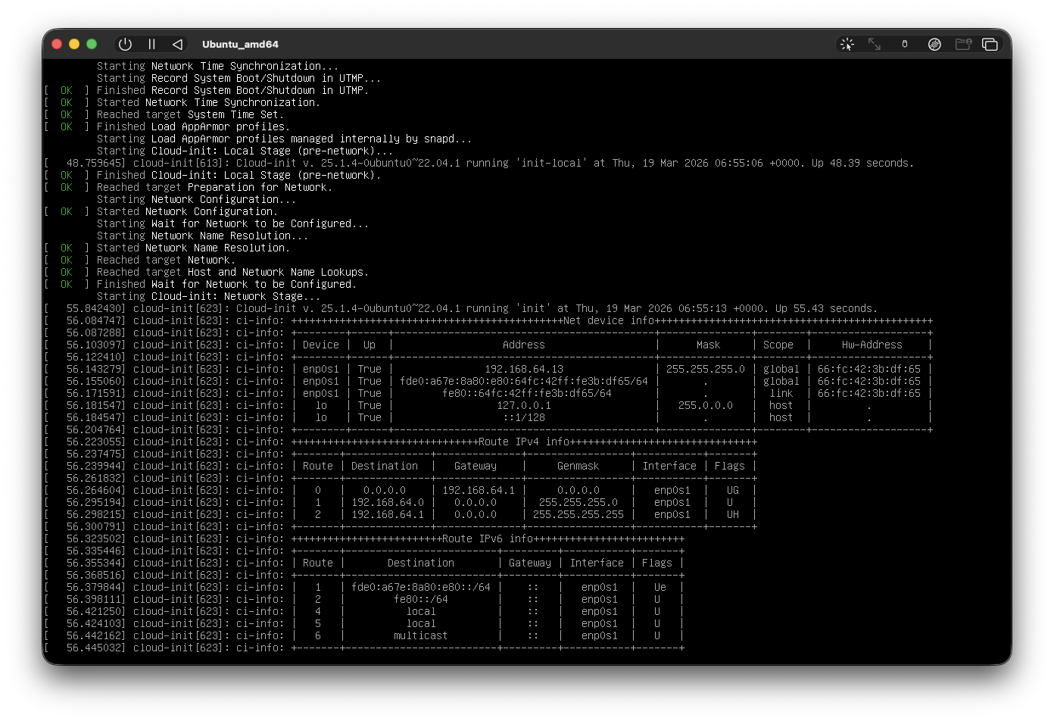Close the Ubuntu_amd64 VM window

(x=57, y=45)
